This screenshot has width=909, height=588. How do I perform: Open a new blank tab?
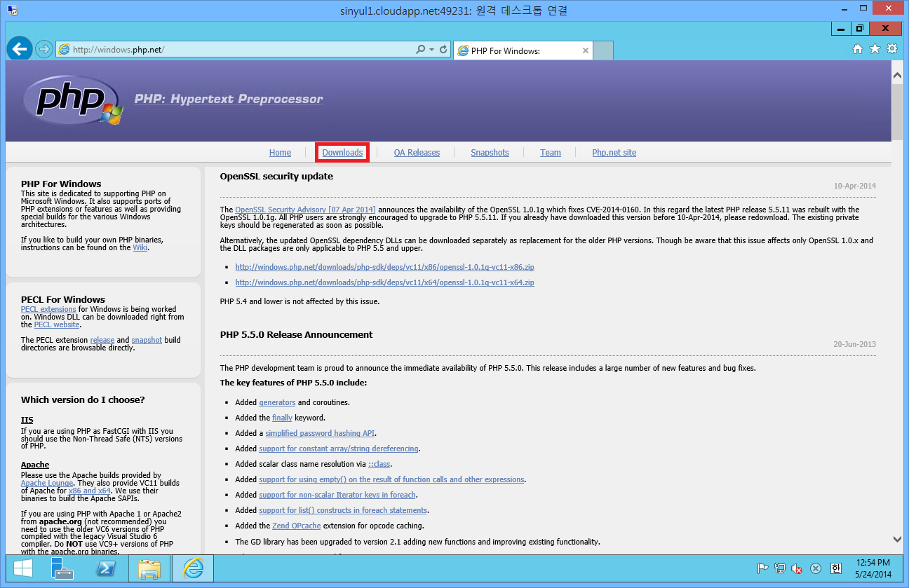click(x=603, y=50)
